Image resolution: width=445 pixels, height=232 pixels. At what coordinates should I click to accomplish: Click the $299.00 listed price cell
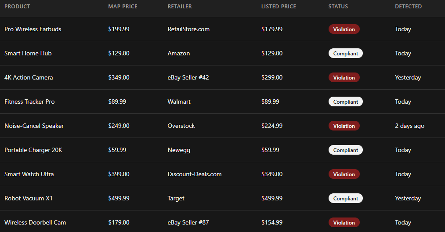click(271, 78)
